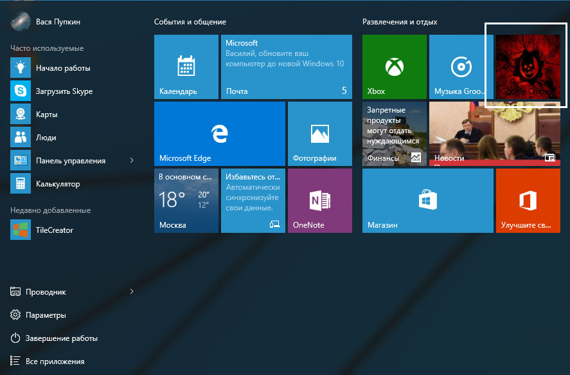570x375 pixels.
Task: Select Загрузить Skype entry
Action: click(x=64, y=91)
